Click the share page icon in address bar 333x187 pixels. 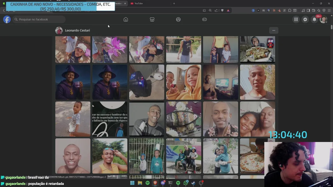point(216,10)
